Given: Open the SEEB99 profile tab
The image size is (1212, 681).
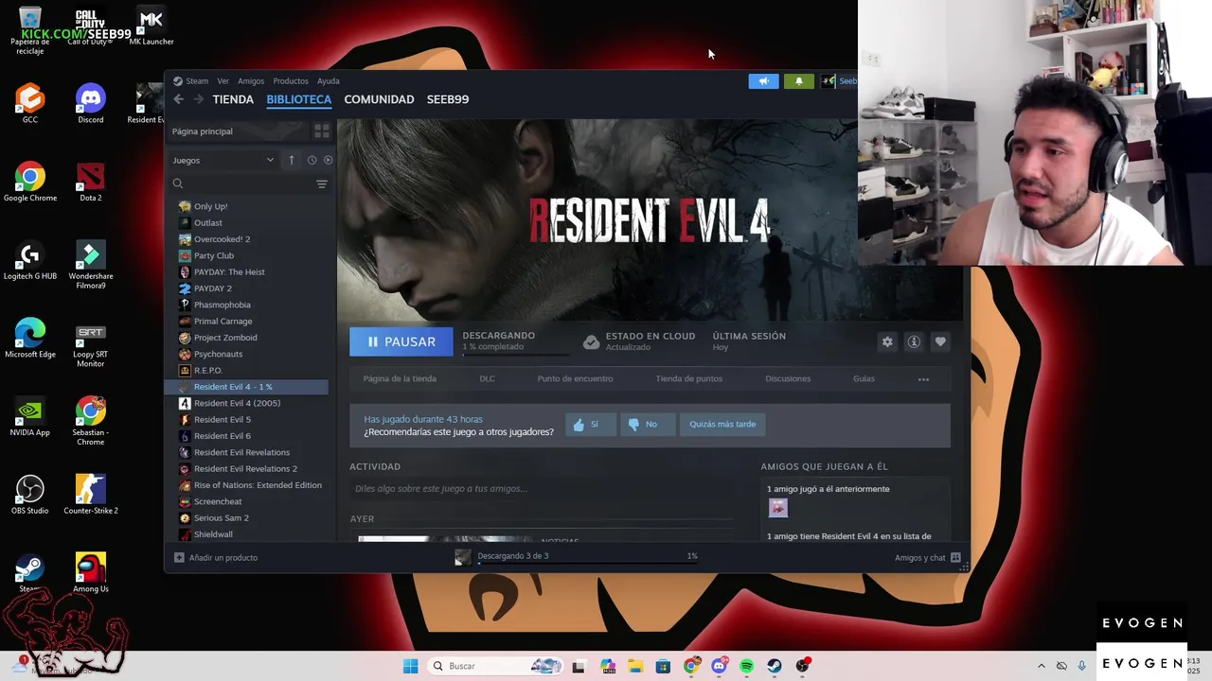Looking at the screenshot, I should click(x=448, y=99).
